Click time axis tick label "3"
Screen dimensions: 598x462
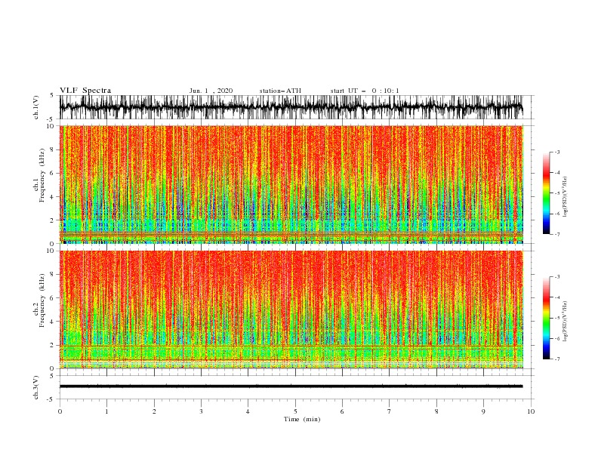point(201,411)
